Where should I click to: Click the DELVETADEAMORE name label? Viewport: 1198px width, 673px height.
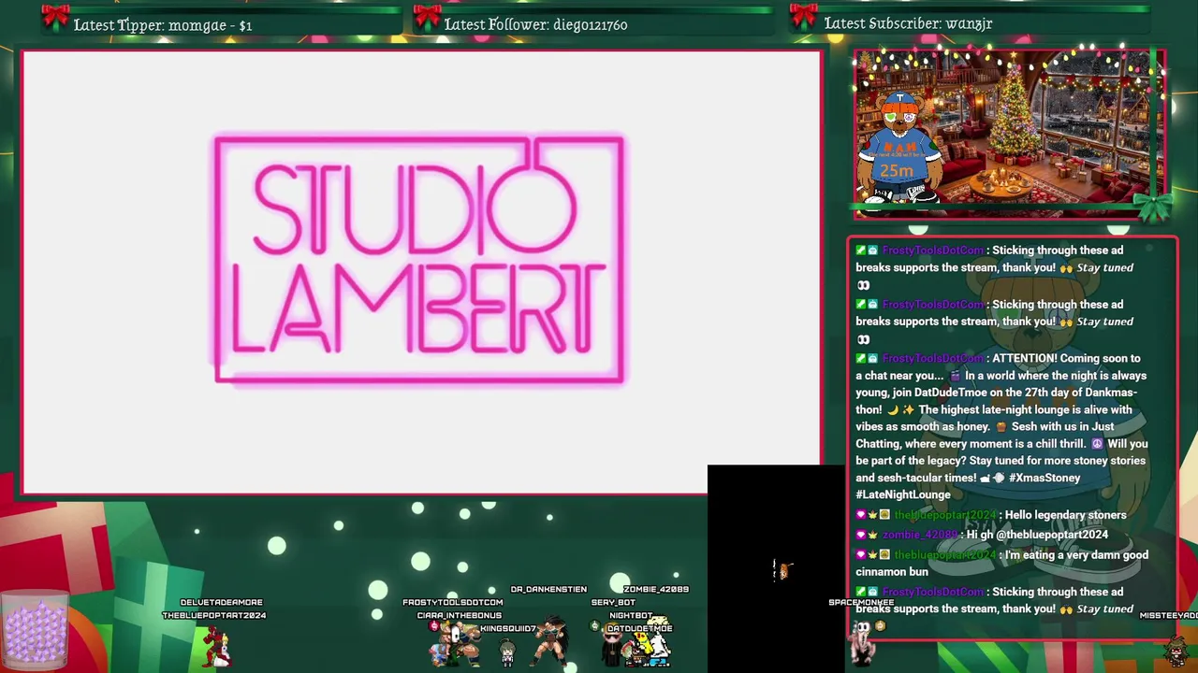[221, 602]
